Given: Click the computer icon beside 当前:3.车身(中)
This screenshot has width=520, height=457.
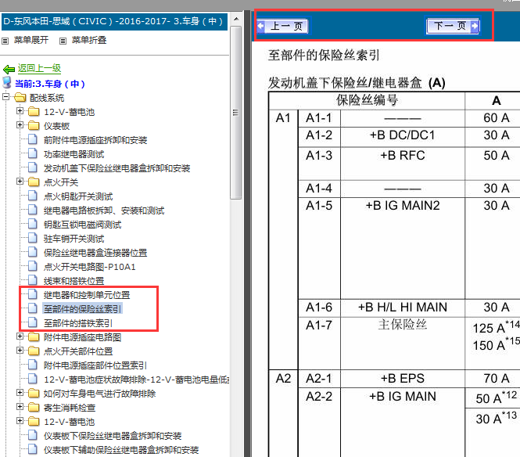Looking at the screenshot, I should [6, 82].
